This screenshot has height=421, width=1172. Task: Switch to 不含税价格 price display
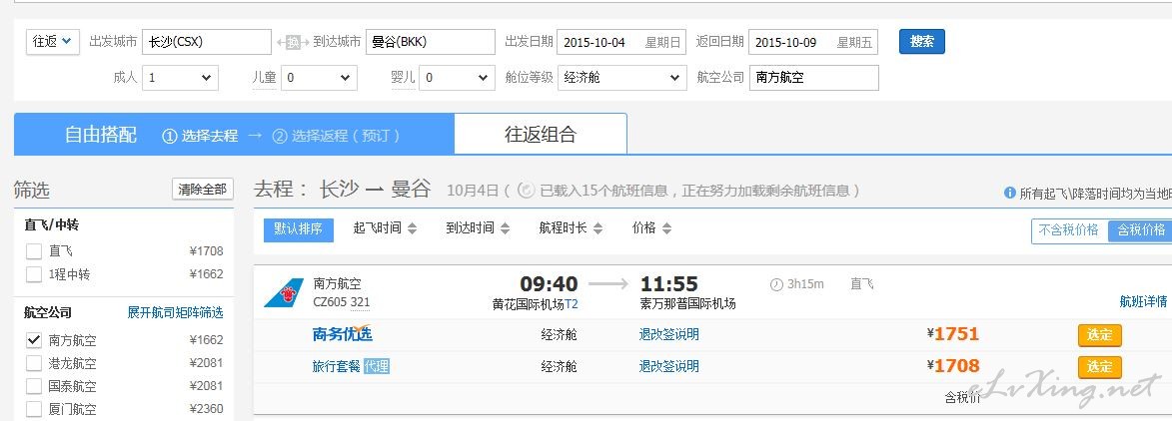[1069, 229]
